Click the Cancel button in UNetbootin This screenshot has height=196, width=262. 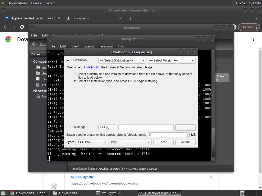[x=185, y=142]
